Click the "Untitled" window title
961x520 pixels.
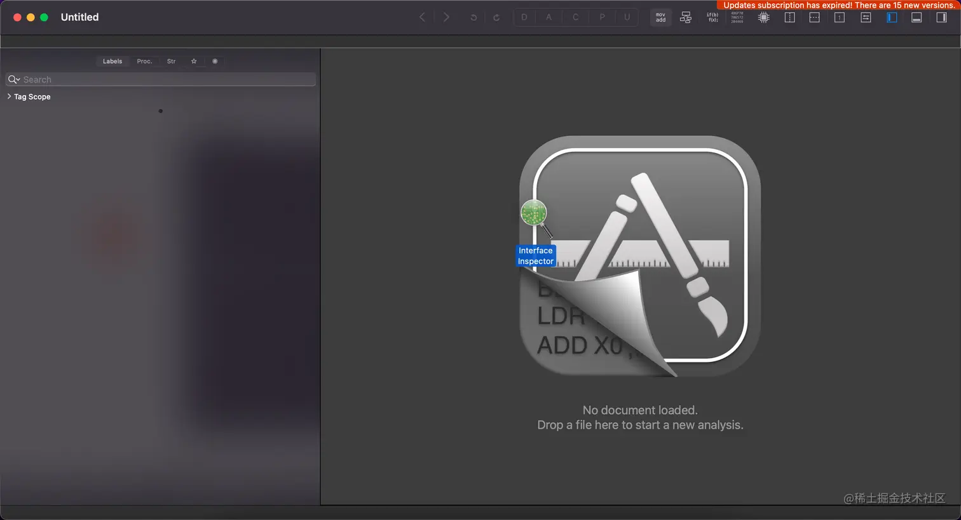79,17
